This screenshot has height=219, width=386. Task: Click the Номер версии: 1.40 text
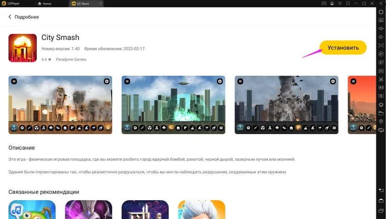[61, 49]
